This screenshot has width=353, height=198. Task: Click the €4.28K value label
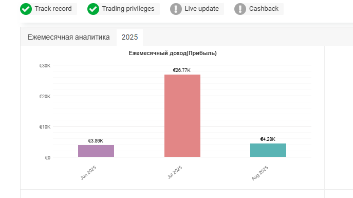(268, 139)
